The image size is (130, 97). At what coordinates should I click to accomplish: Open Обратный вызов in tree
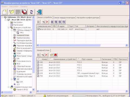24,66
